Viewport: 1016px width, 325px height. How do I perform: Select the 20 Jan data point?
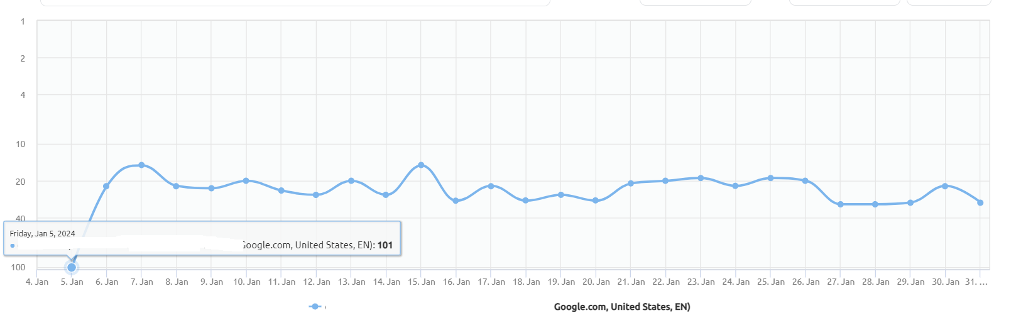click(596, 201)
